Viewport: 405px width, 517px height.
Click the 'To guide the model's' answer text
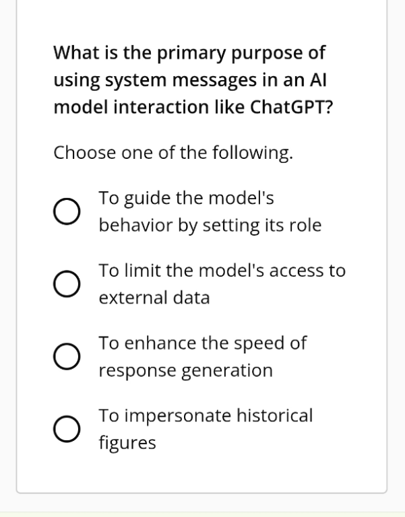[x=186, y=198]
